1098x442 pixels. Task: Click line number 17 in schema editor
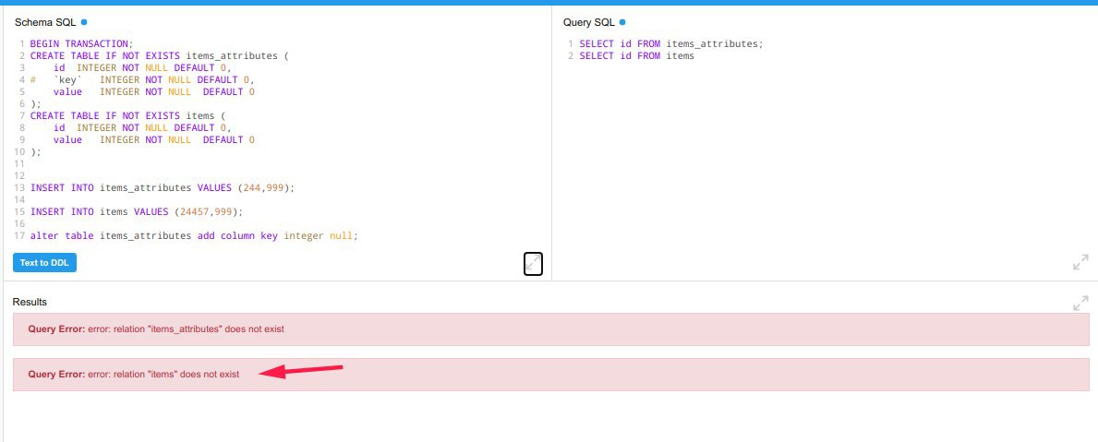click(x=19, y=235)
